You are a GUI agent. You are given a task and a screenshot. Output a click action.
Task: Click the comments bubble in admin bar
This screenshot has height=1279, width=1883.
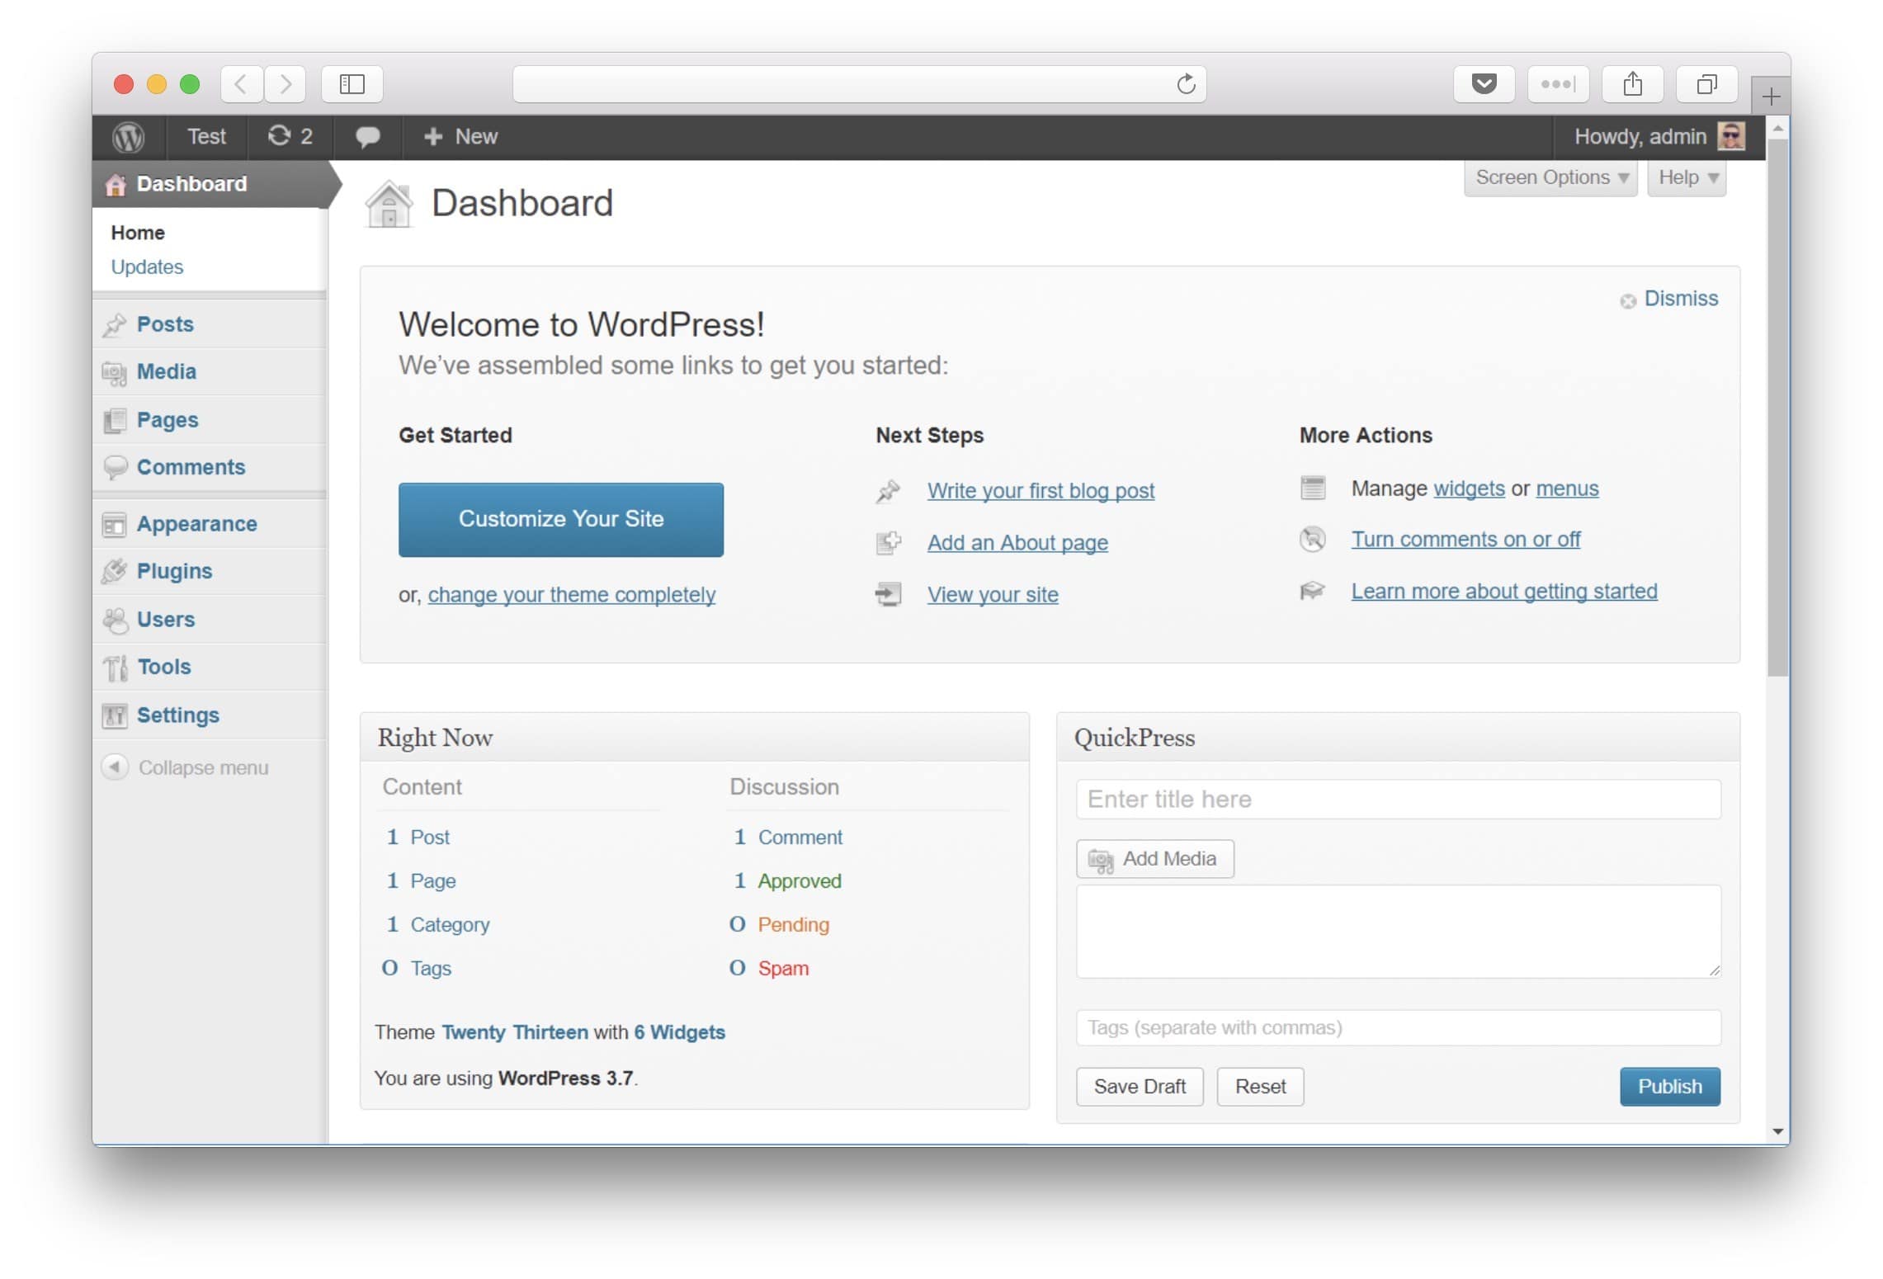pyautogui.click(x=367, y=137)
